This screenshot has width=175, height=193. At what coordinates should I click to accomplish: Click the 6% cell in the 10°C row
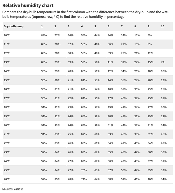[x=150, y=35]
